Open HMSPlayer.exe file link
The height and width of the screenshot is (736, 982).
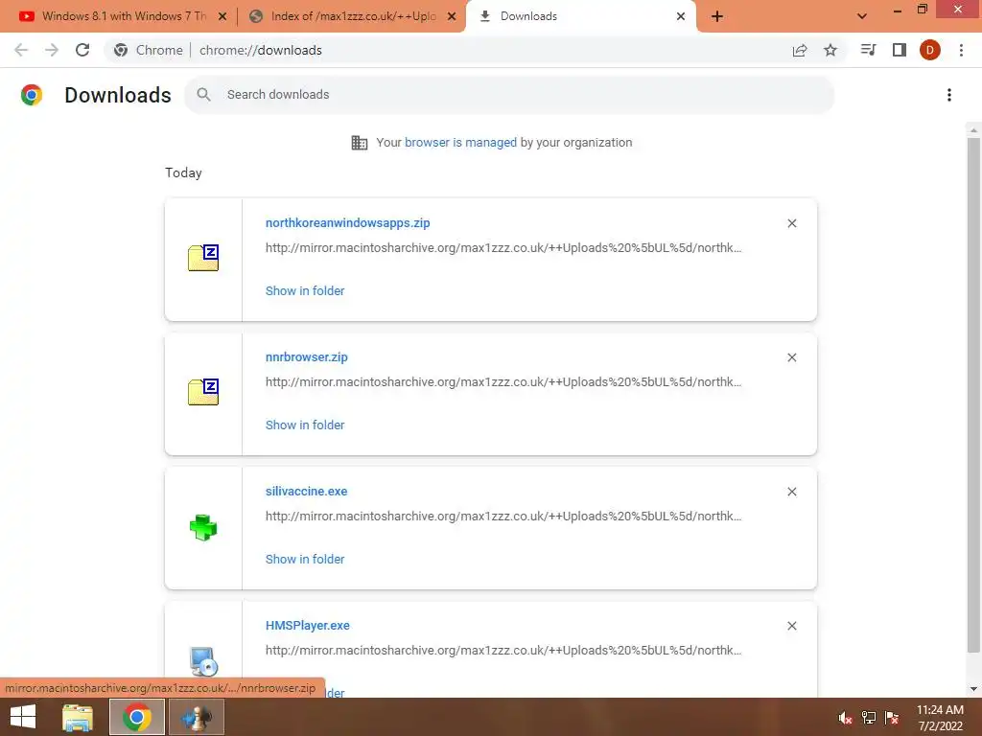click(308, 625)
